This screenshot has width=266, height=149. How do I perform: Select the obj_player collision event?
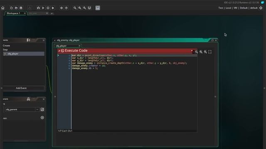(24, 54)
